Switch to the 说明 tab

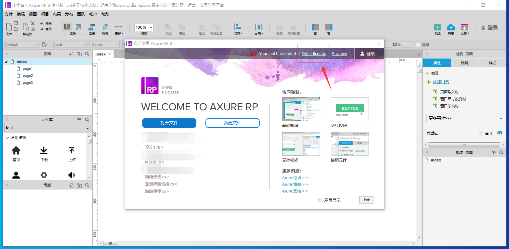tap(464, 63)
